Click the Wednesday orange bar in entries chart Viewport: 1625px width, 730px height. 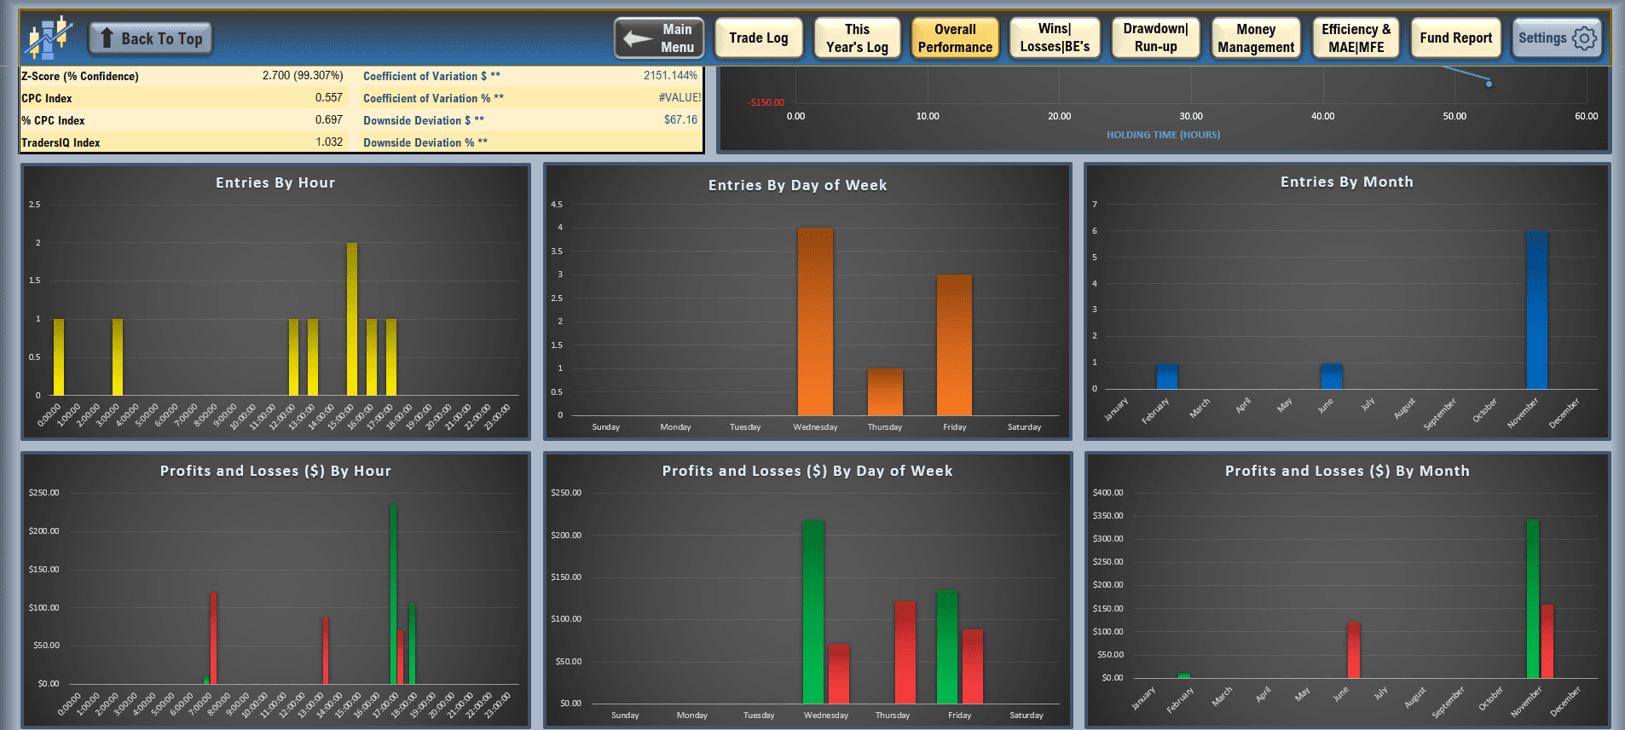coord(815,322)
